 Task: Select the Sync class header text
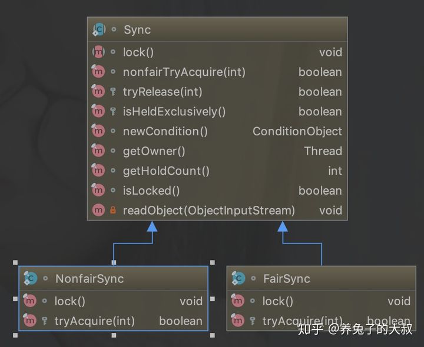pos(137,30)
